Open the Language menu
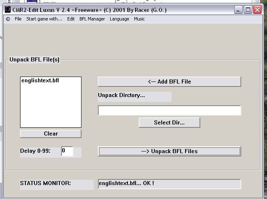This screenshot has width=267, height=199. [x=119, y=19]
